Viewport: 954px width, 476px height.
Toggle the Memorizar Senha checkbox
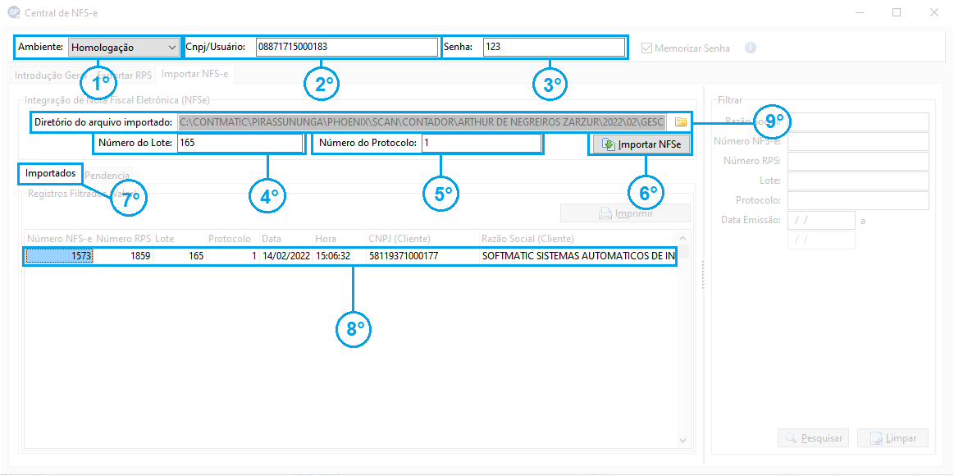pos(646,48)
